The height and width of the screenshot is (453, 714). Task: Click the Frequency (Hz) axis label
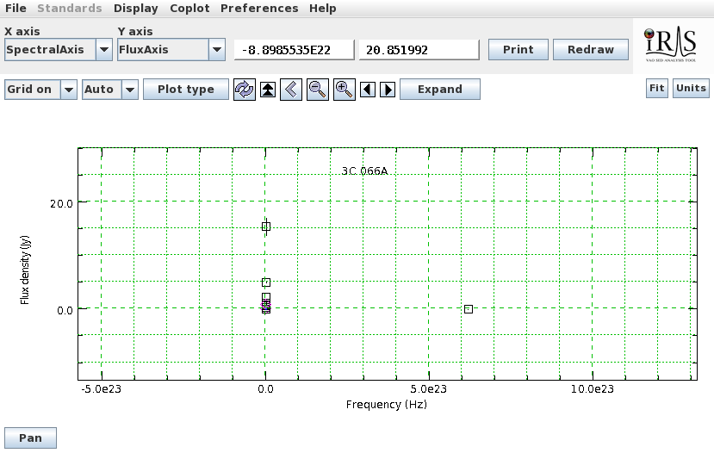click(387, 404)
